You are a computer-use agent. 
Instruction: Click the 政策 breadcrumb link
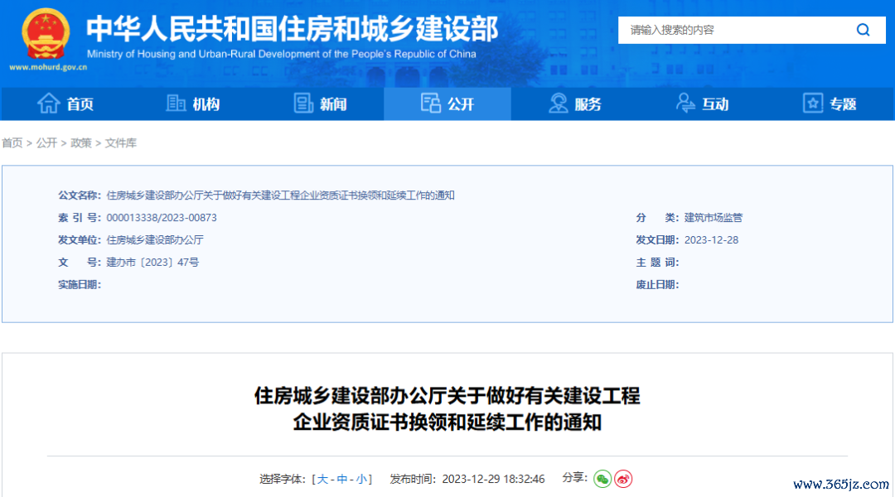pos(81,142)
